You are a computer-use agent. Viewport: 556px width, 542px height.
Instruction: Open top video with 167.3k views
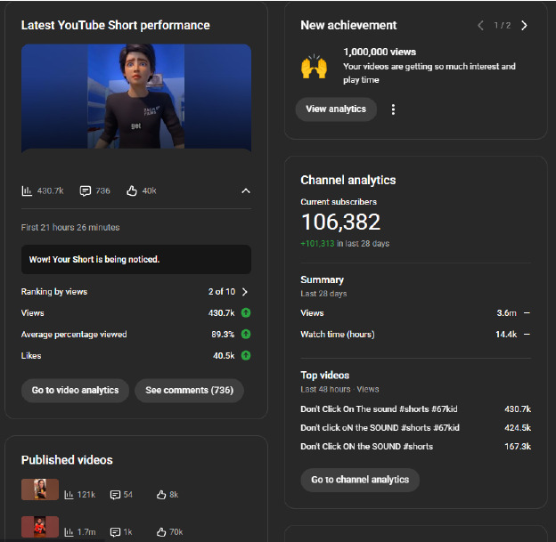[366, 447]
